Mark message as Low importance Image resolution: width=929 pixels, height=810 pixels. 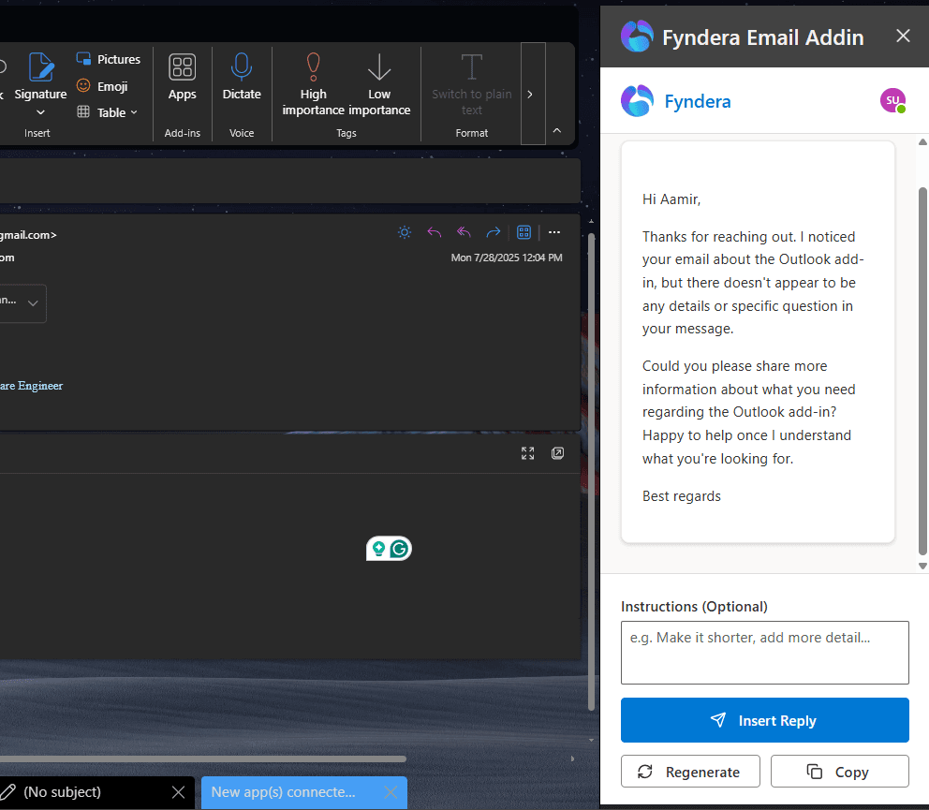[379, 84]
